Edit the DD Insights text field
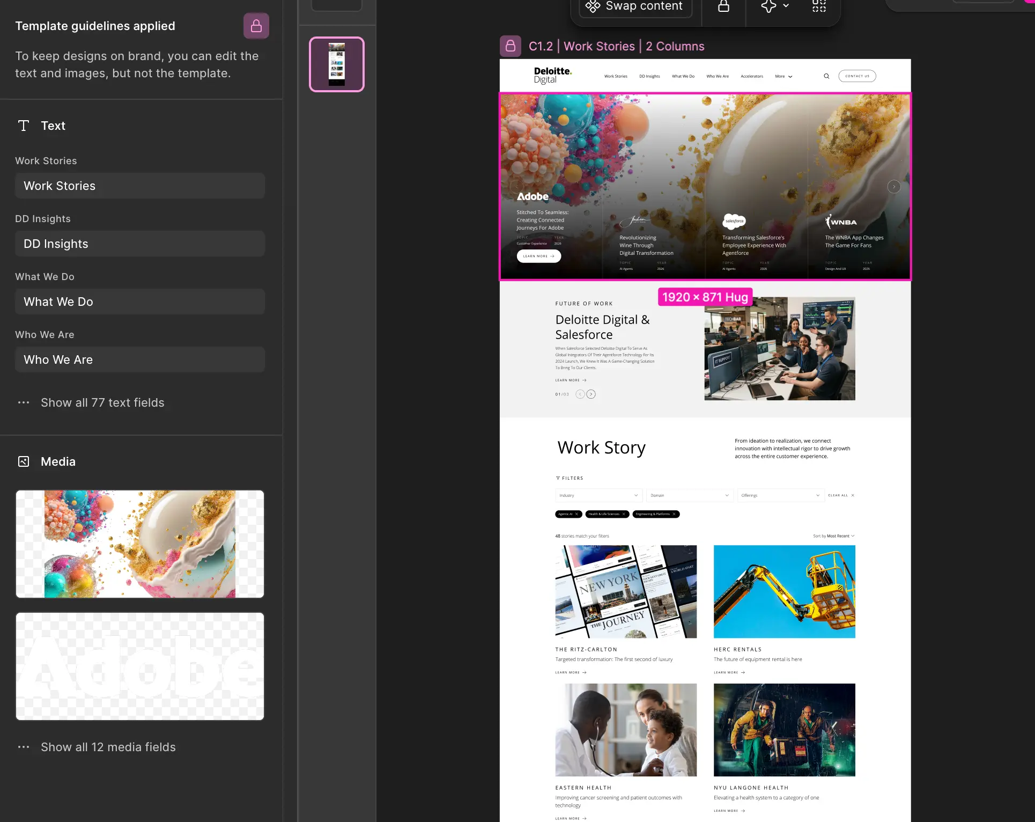This screenshot has height=822, width=1035. pyautogui.click(x=140, y=244)
